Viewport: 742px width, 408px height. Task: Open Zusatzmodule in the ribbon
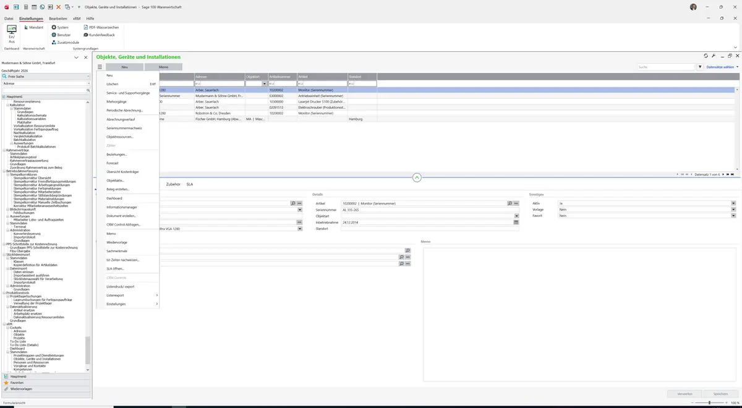[x=65, y=43]
